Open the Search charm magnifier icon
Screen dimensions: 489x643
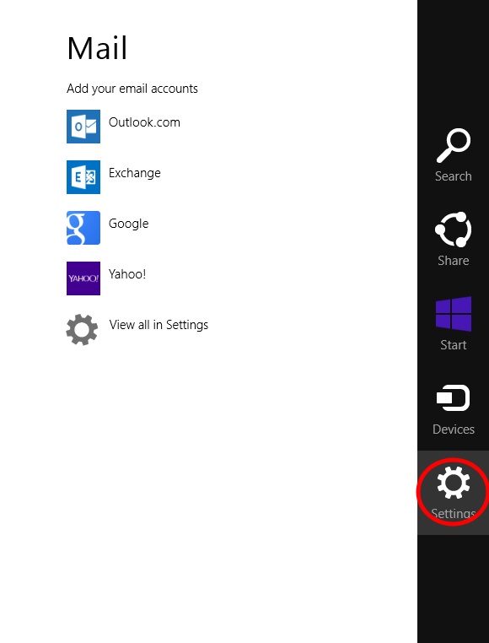[454, 146]
